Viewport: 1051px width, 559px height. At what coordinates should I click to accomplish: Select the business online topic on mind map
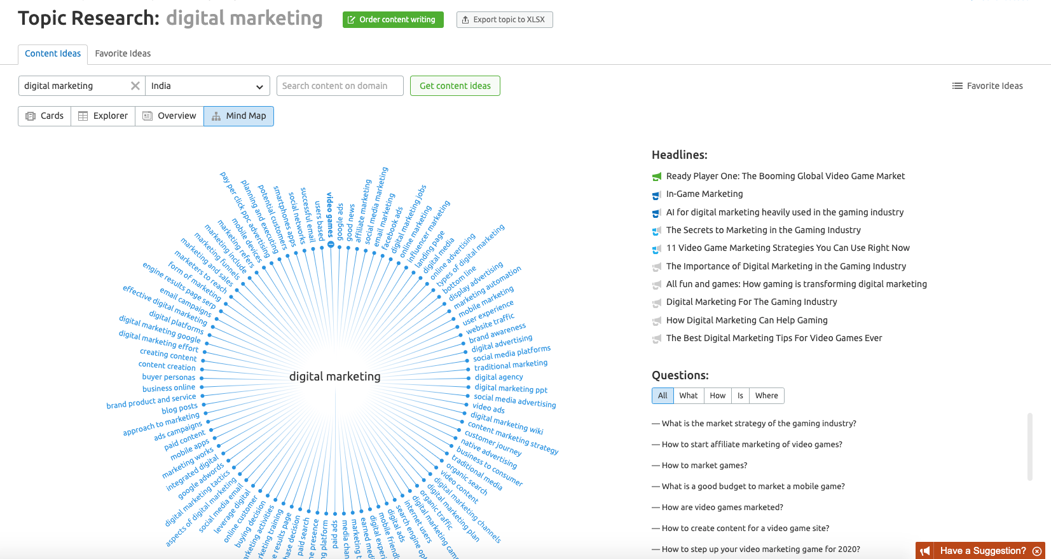(168, 388)
